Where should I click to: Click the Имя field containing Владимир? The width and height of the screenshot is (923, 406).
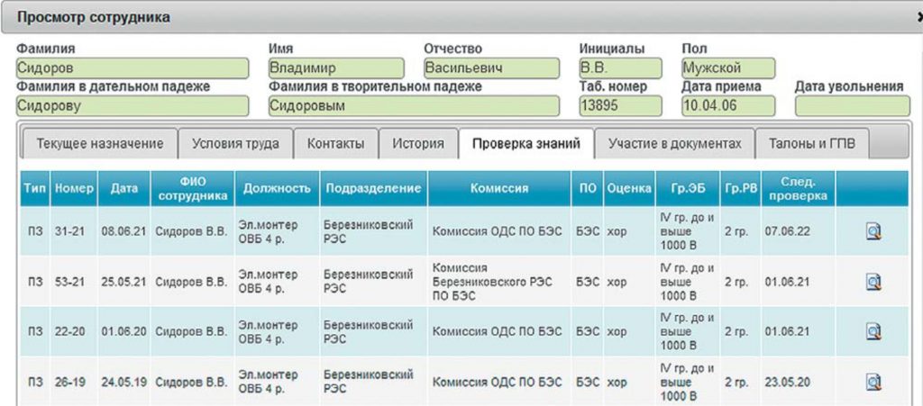[336, 68]
